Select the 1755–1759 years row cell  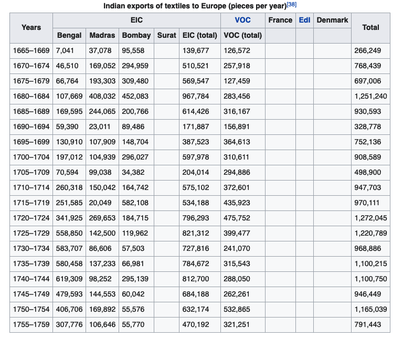coord(31,324)
